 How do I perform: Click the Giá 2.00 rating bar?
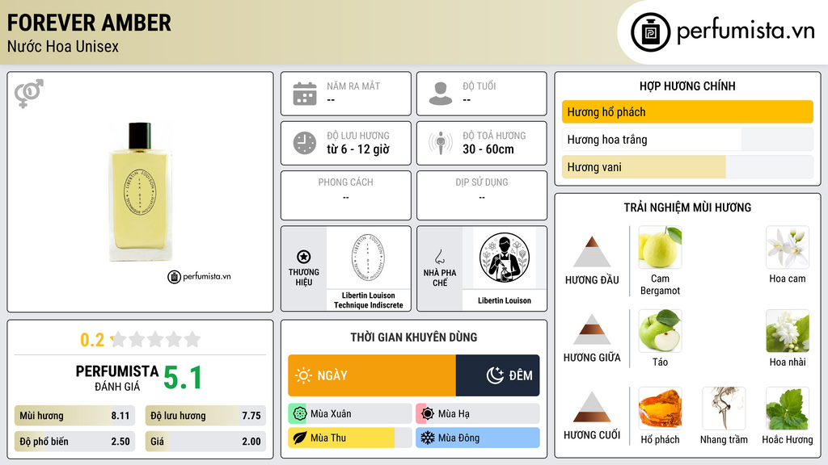click(x=205, y=442)
